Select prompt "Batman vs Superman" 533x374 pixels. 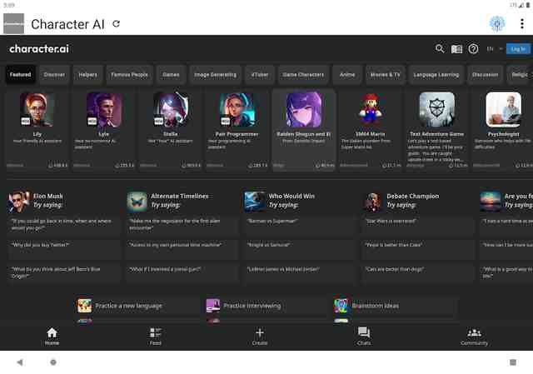[300, 225]
